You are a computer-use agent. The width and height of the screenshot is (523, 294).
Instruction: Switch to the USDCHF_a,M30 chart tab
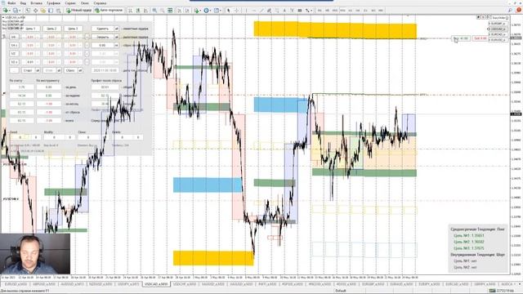(185, 284)
